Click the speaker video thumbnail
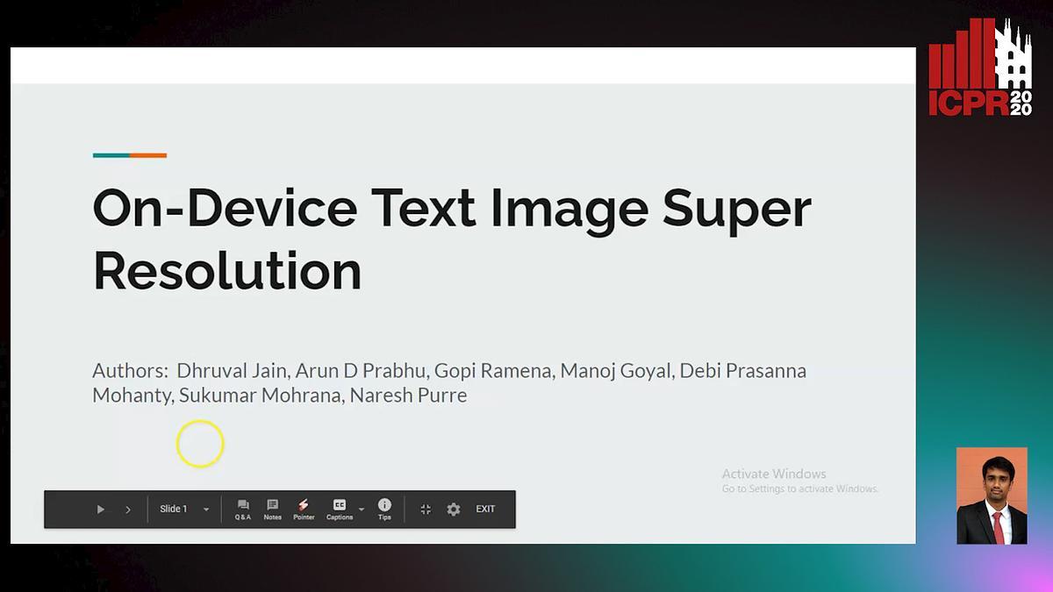1053x592 pixels. click(x=992, y=496)
